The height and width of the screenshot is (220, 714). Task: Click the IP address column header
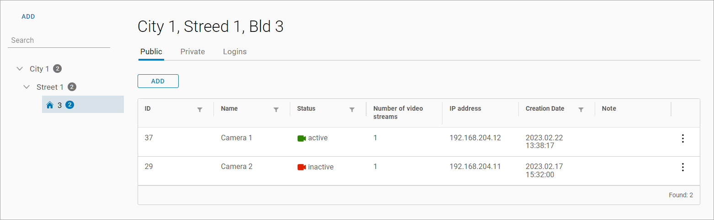click(465, 108)
